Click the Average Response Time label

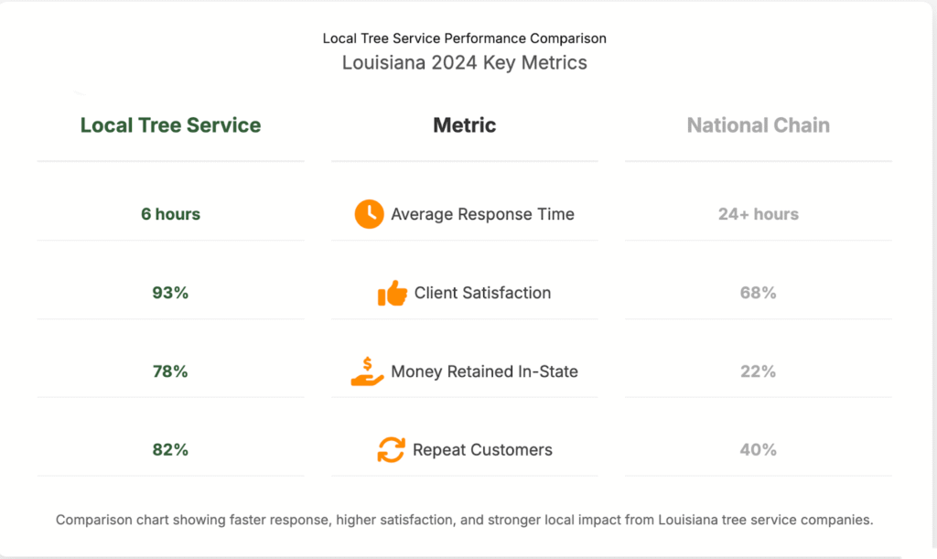pos(482,214)
